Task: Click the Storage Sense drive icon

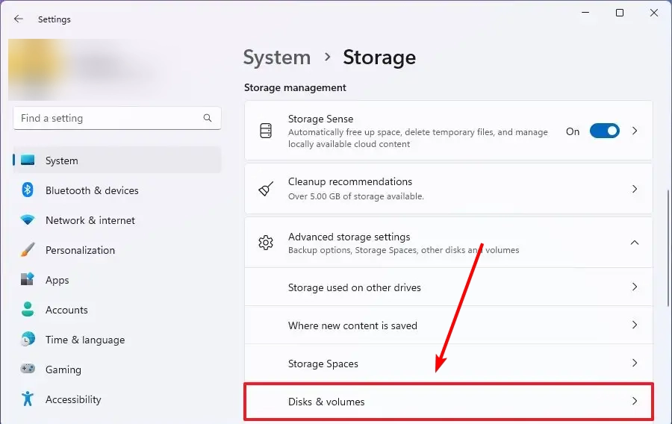Action: (x=266, y=131)
